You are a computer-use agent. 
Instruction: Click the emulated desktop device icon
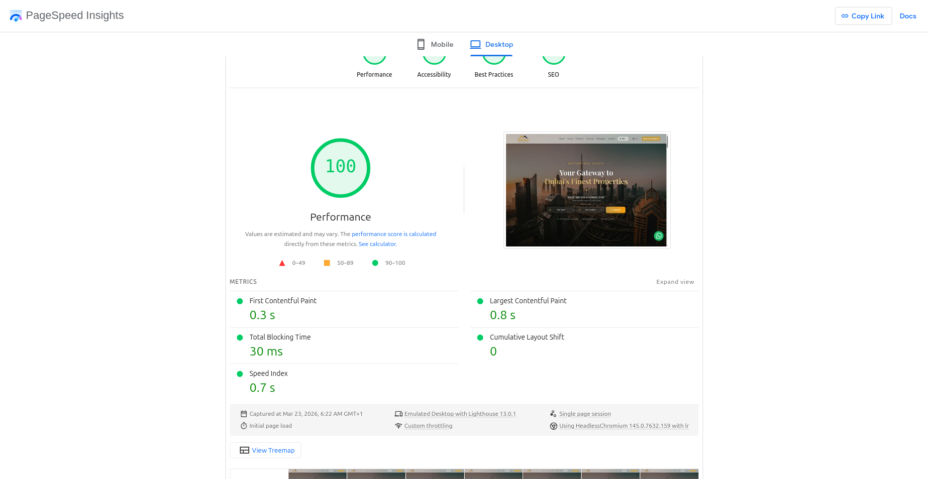399,414
